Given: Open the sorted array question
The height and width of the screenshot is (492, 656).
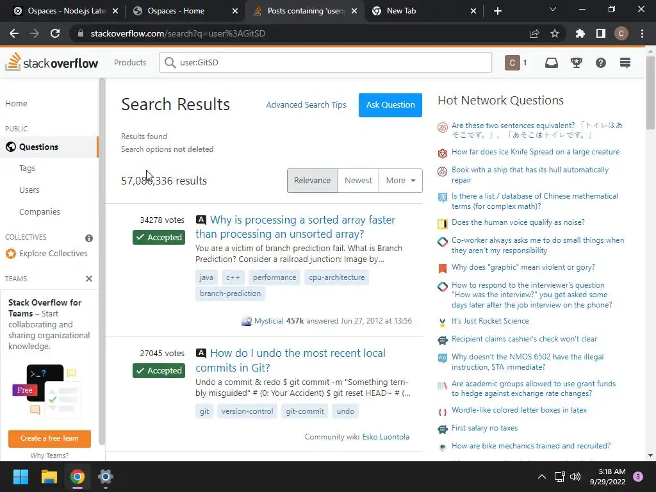Looking at the screenshot, I should tap(295, 227).
